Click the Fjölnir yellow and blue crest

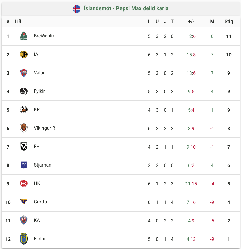coord(24,239)
